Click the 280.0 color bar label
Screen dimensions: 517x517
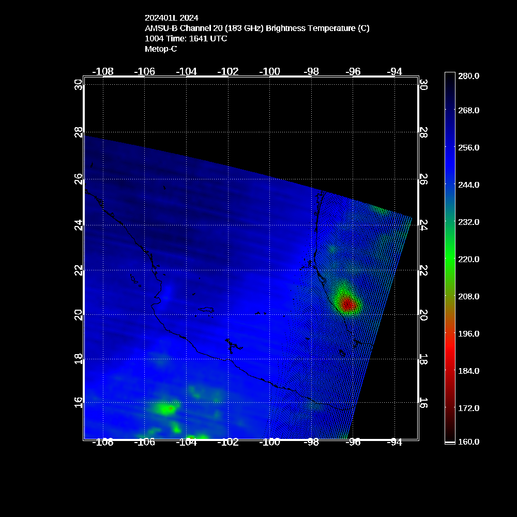[x=468, y=76]
